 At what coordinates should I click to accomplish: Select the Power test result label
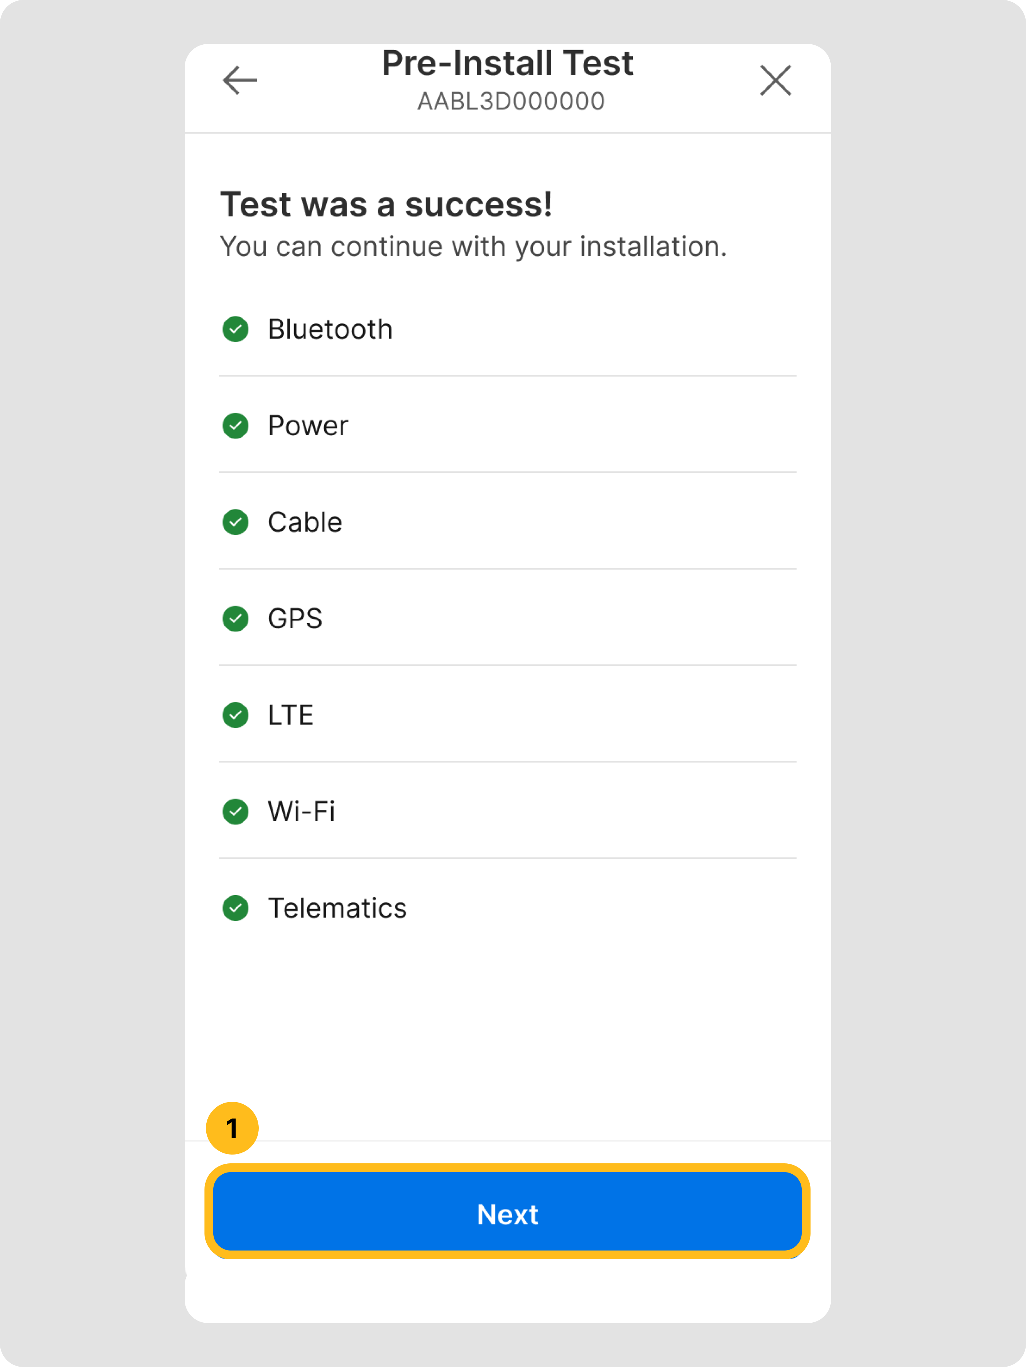pyautogui.click(x=308, y=426)
